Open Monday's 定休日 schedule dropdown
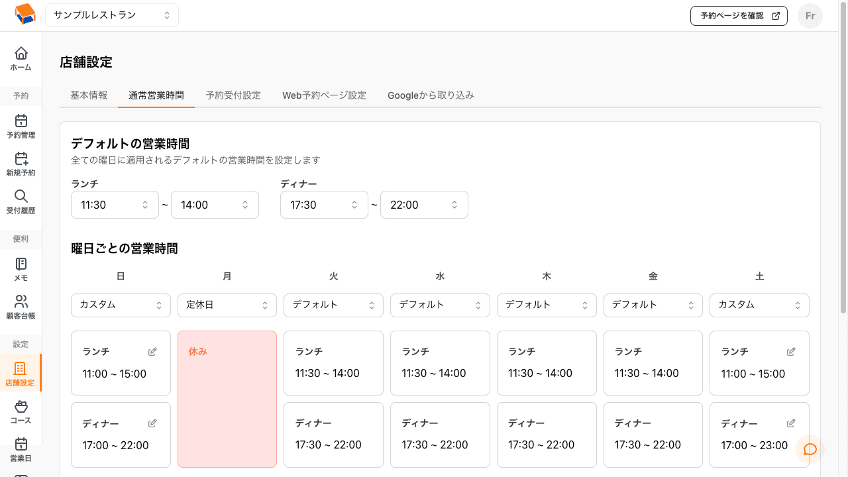The height and width of the screenshot is (477, 848). point(227,305)
